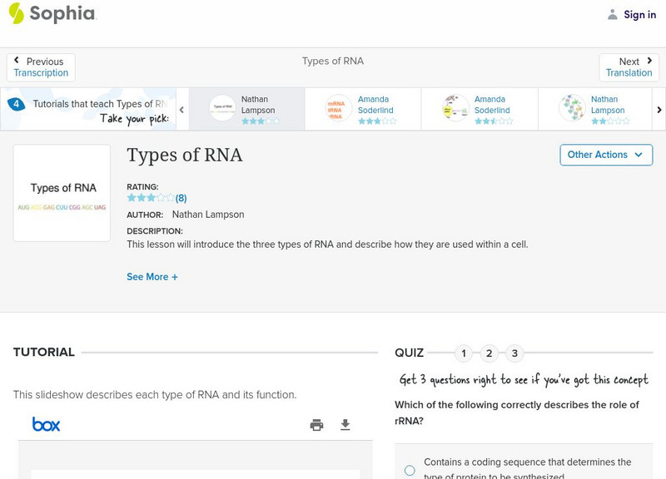Open the Other Actions dropdown

(x=605, y=155)
